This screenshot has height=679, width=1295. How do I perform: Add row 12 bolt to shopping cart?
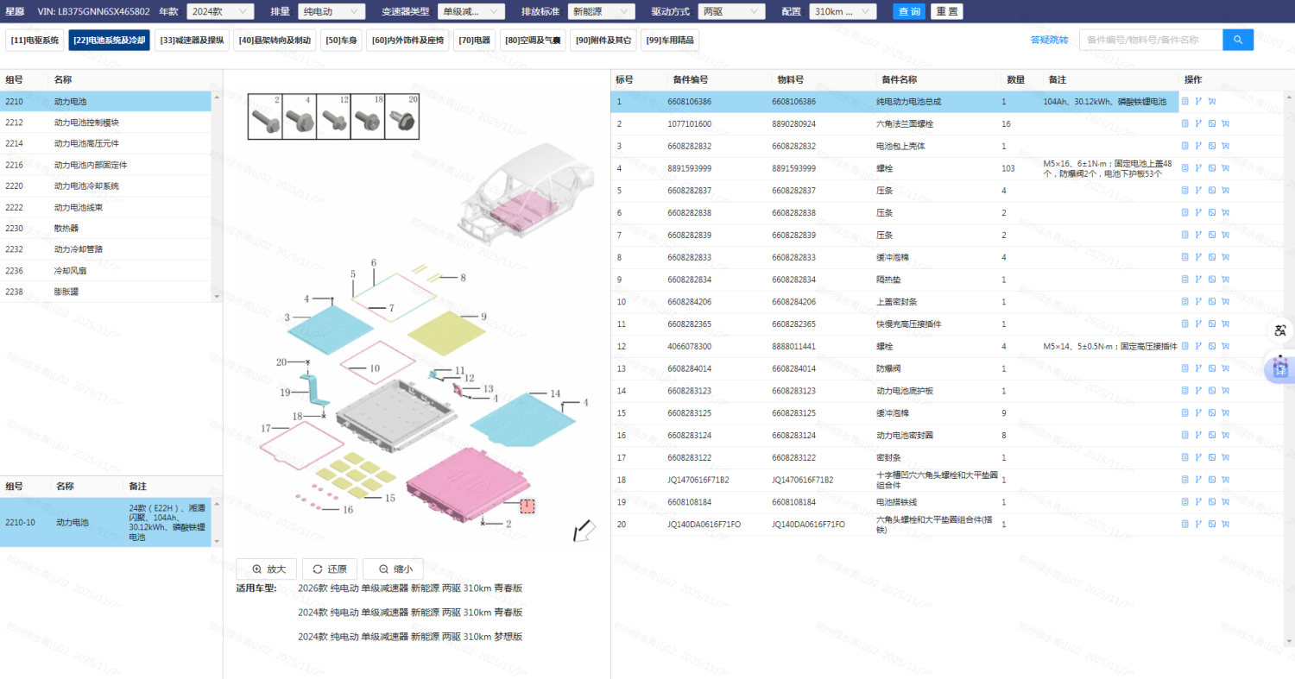click(x=1225, y=346)
